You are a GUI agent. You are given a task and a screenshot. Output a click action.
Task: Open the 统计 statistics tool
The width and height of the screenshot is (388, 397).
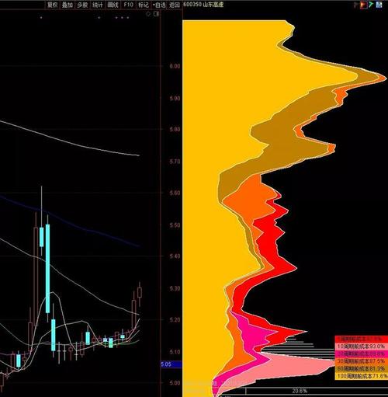pyautogui.click(x=98, y=5)
